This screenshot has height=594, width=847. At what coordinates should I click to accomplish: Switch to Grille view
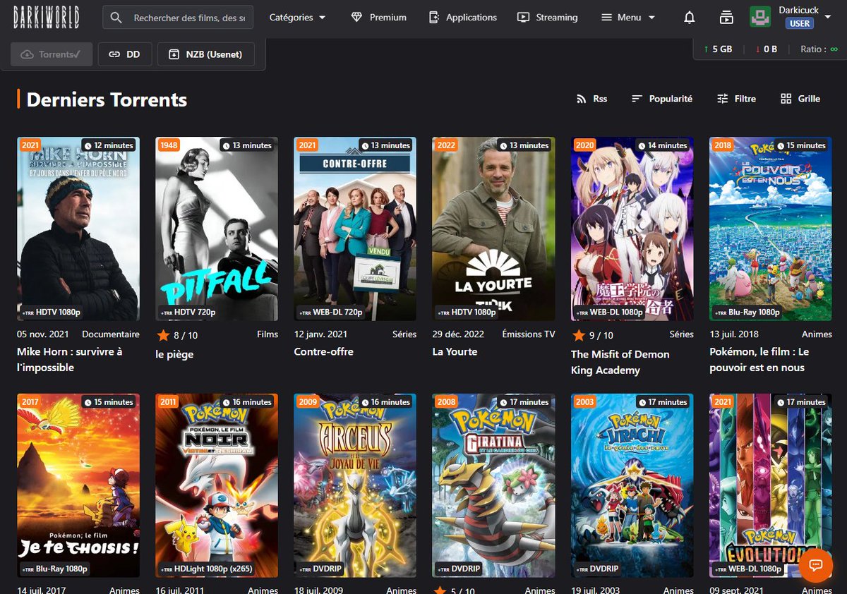pos(800,99)
